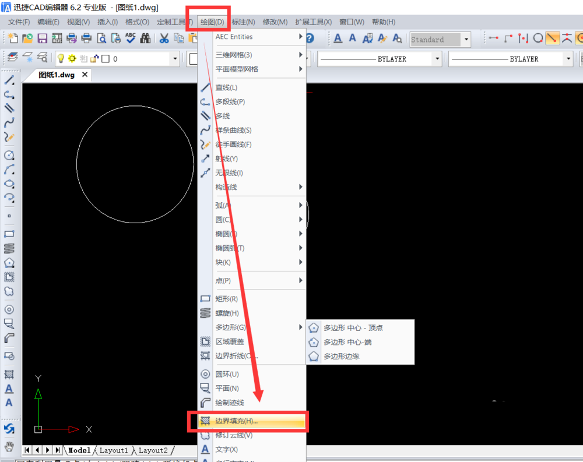Switch to the Layout1 tab

(x=114, y=450)
